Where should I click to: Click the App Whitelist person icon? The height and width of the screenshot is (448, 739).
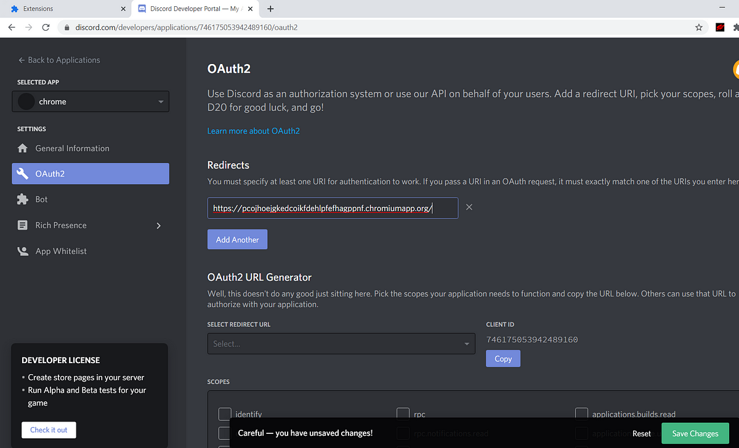pyautogui.click(x=23, y=251)
